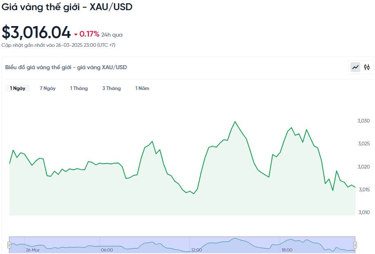This screenshot has width=375, height=254.
Task: Click the left navigator range handle
Action: [x=9, y=245]
